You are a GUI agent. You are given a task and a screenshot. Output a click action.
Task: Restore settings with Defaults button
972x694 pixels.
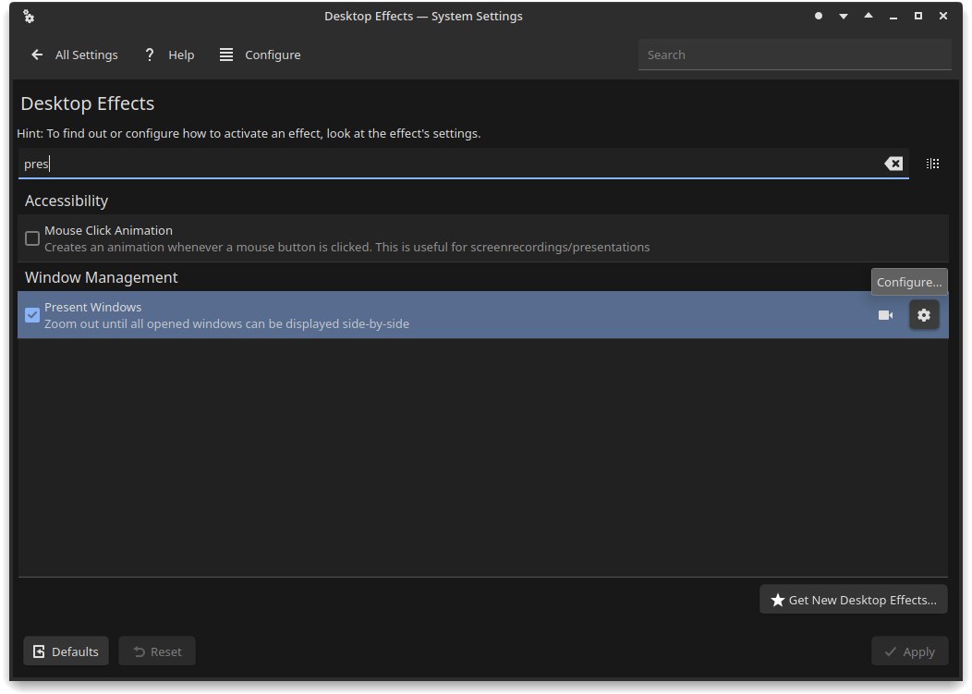coord(66,651)
